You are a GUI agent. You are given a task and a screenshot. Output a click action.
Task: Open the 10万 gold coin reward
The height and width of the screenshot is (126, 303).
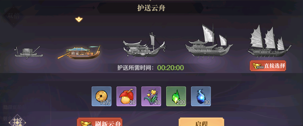point(101,96)
